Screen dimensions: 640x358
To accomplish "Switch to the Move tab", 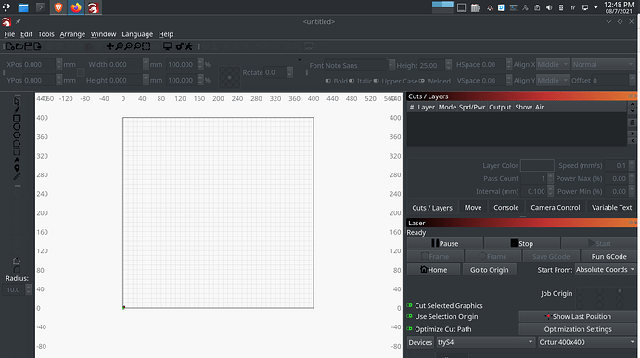I will coord(473,208).
